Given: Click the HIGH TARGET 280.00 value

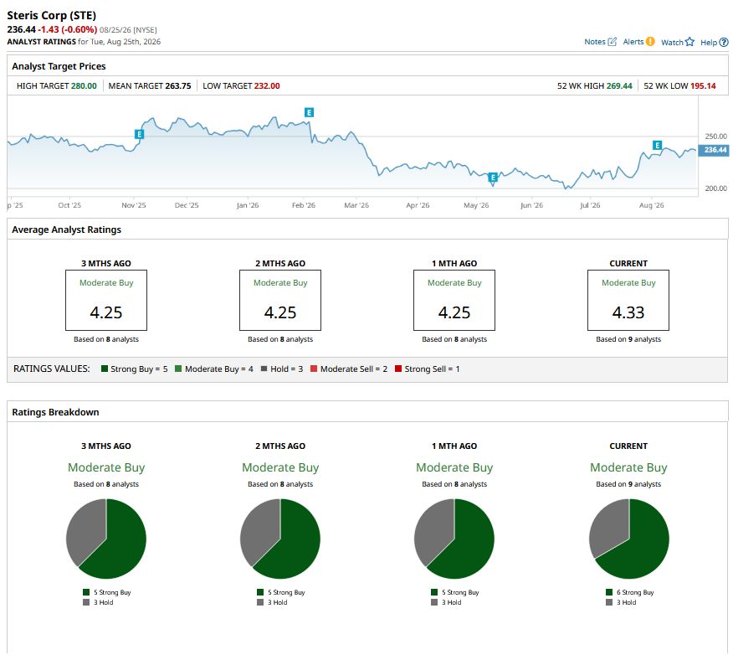Looking at the screenshot, I should pyautogui.click(x=84, y=86).
